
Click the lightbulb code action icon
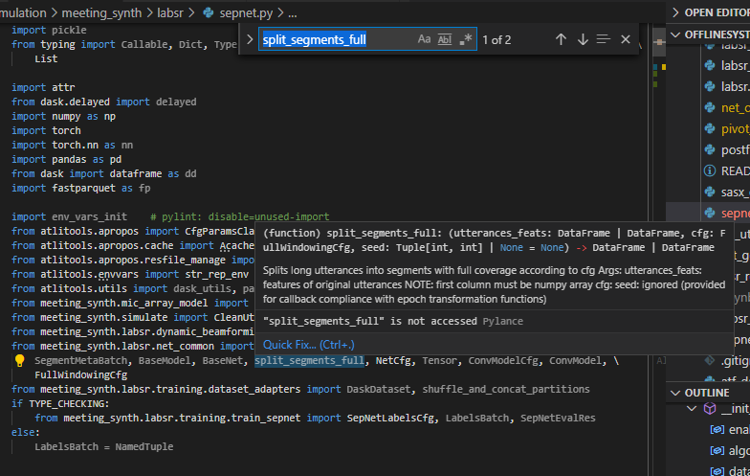coord(19,360)
